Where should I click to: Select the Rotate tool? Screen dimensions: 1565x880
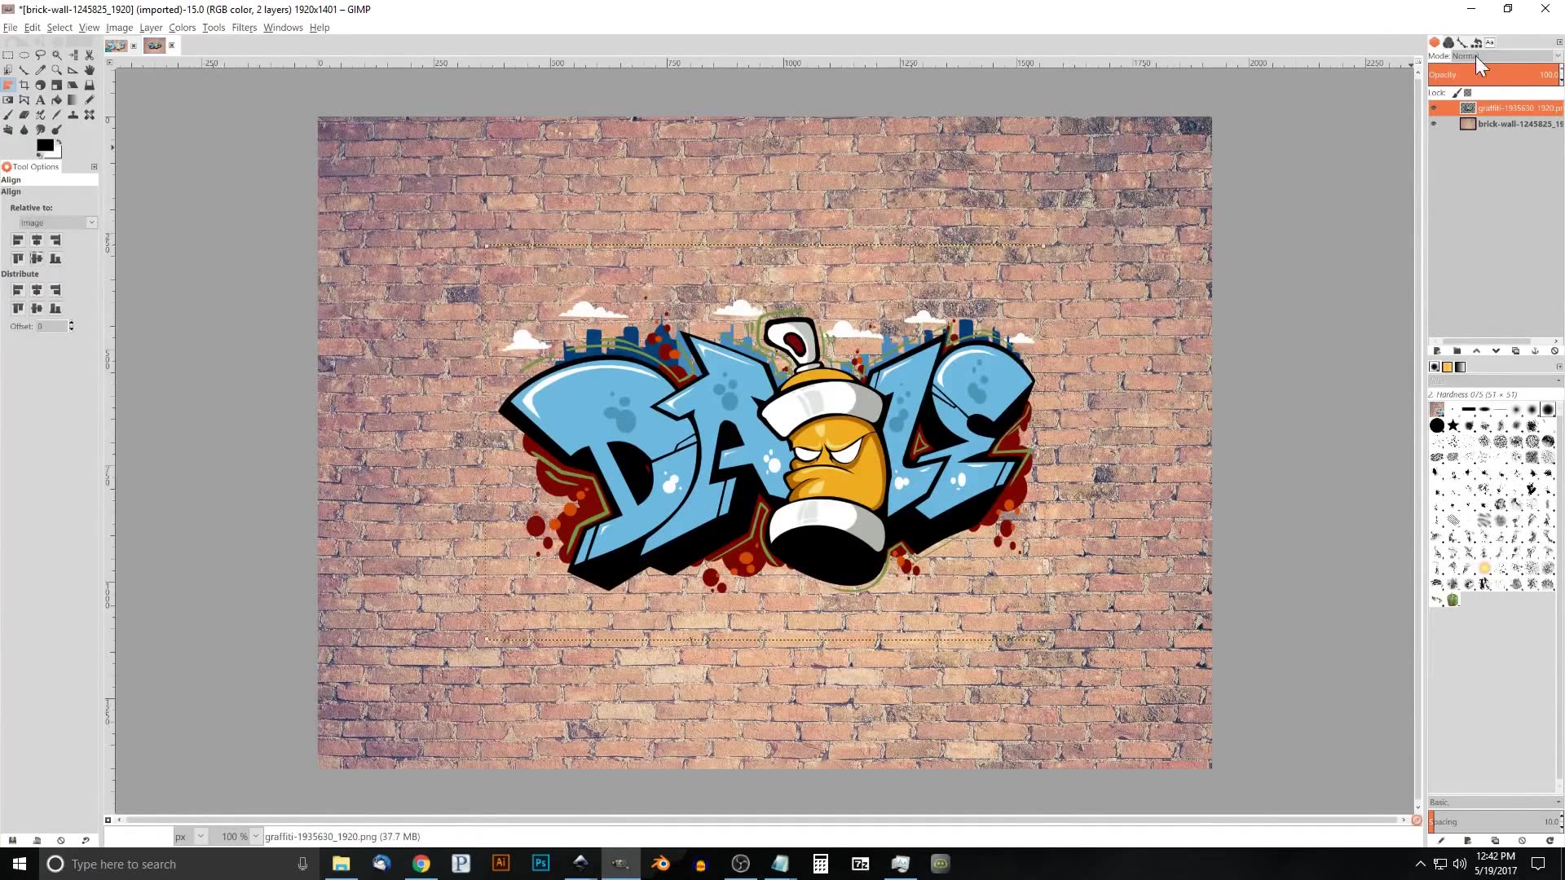pos(41,85)
